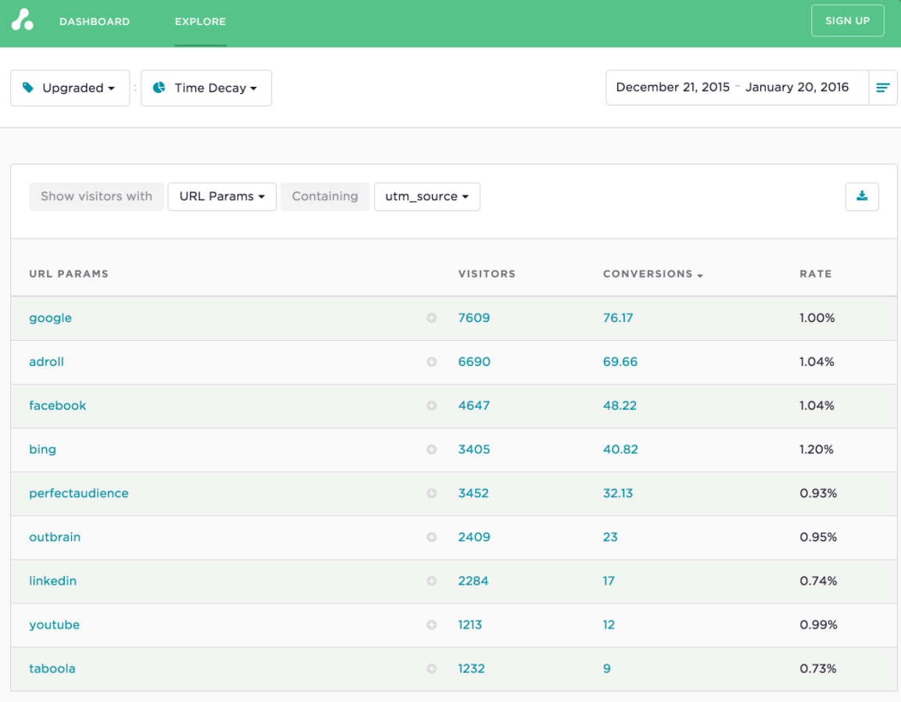Click the date range field
The height and width of the screenshot is (702, 901).
737,88
